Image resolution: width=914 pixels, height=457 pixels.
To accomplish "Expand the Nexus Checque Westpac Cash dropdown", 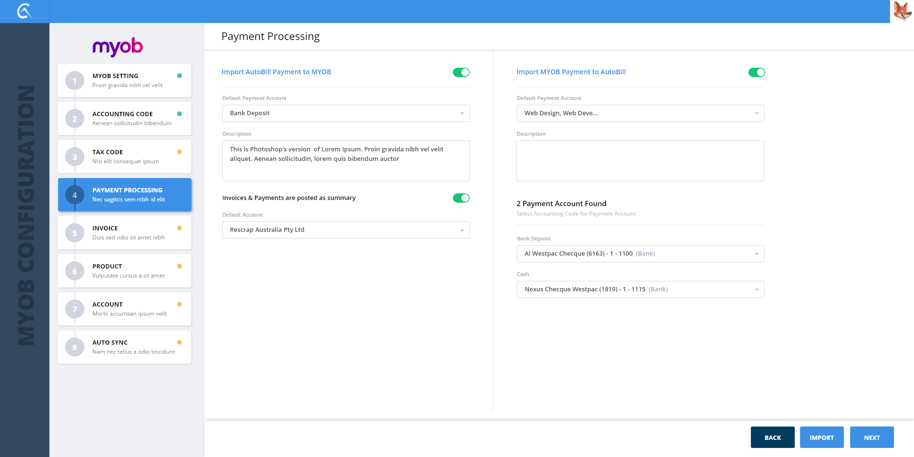I will click(640, 289).
